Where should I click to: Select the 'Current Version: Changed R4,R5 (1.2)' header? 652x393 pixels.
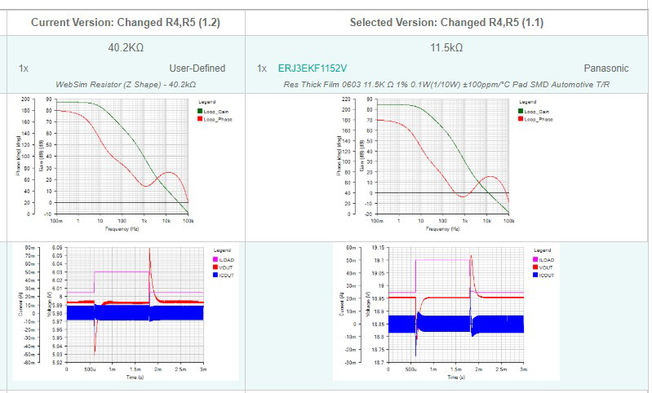pyautogui.click(x=126, y=23)
